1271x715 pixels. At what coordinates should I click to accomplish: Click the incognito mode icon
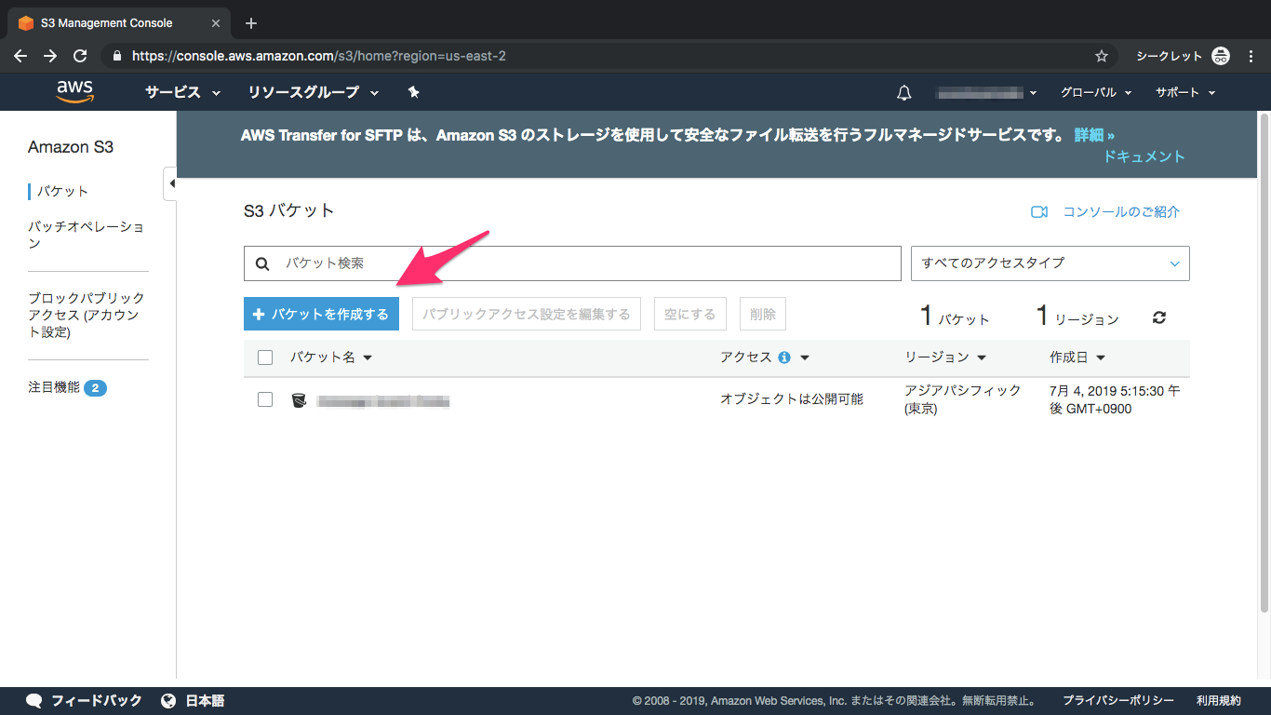pyautogui.click(x=1221, y=56)
